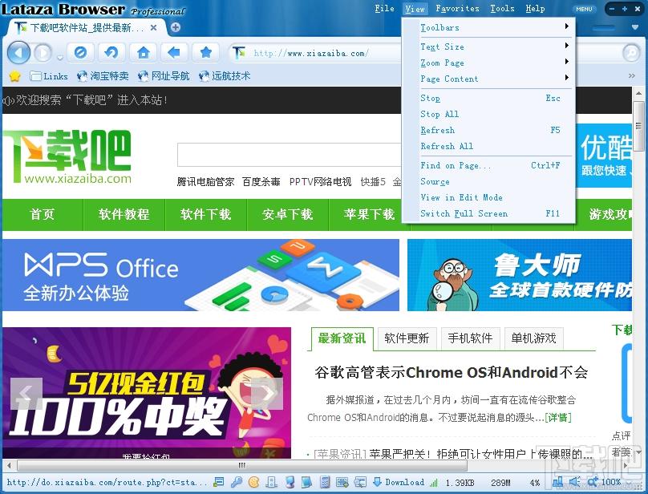The width and height of the screenshot is (648, 494).
Task: Click the search magnifier at the address bar end
Action: (x=630, y=52)
